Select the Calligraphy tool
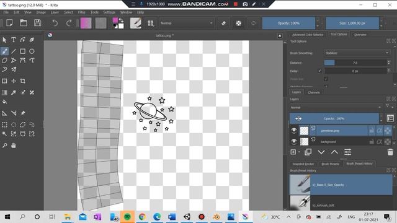Image resolution: width=397 pixels, height=223 pixels. tap(32, 40)
